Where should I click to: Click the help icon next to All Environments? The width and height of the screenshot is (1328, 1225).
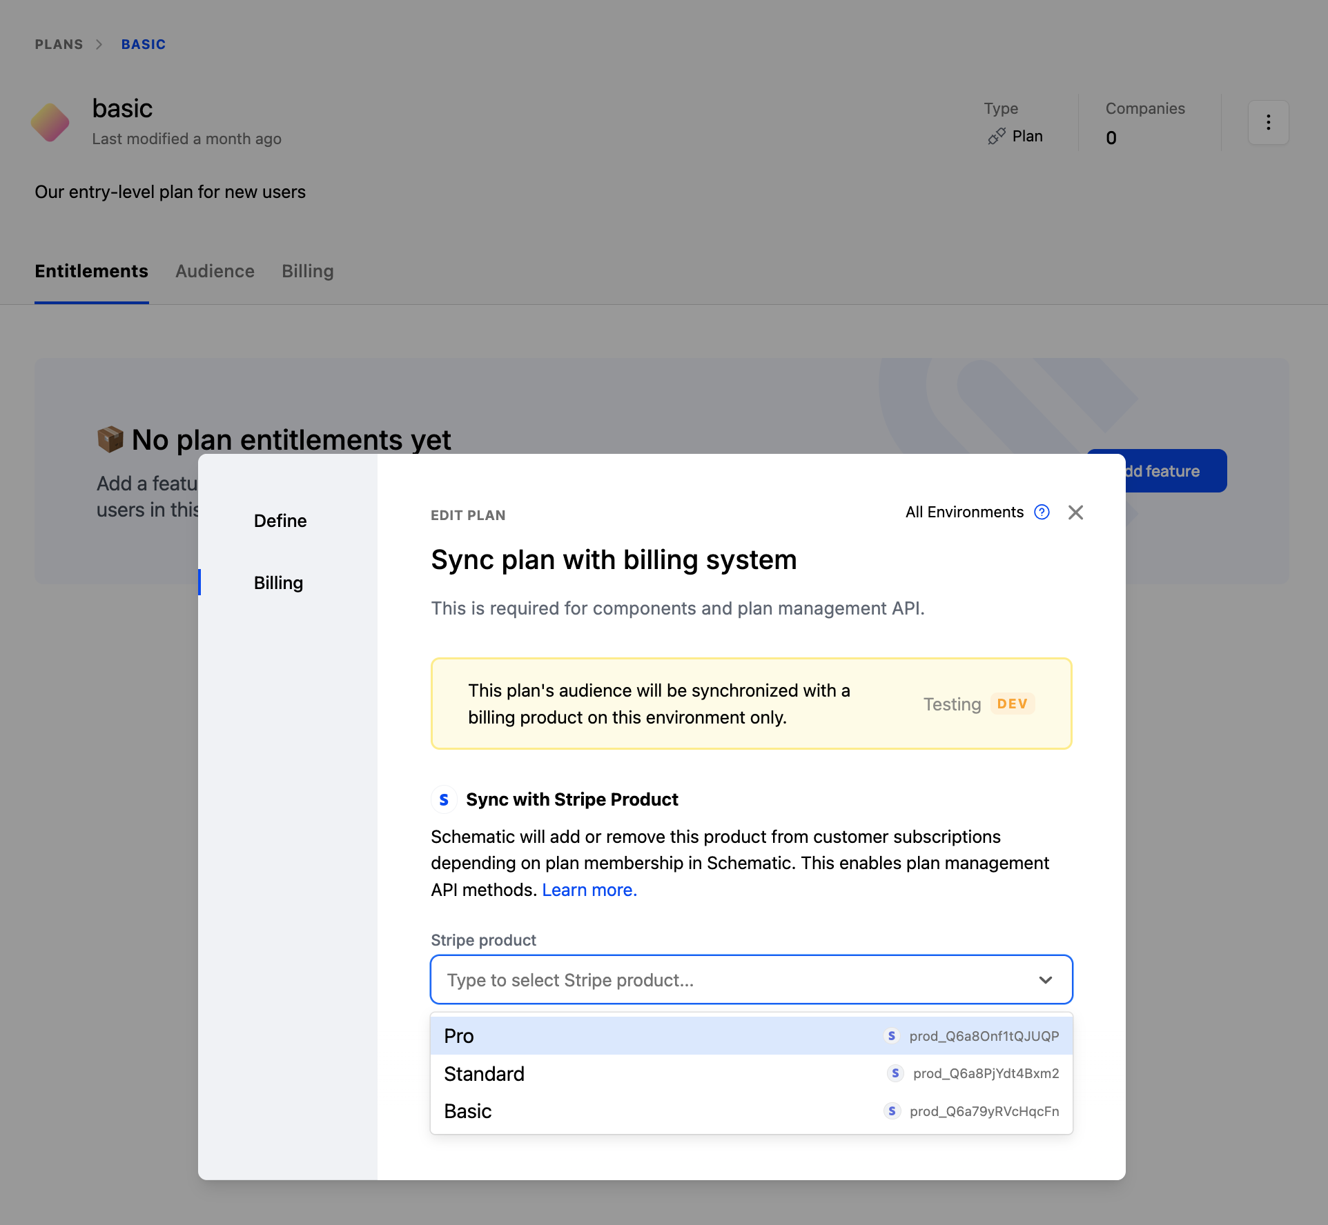1042,512
